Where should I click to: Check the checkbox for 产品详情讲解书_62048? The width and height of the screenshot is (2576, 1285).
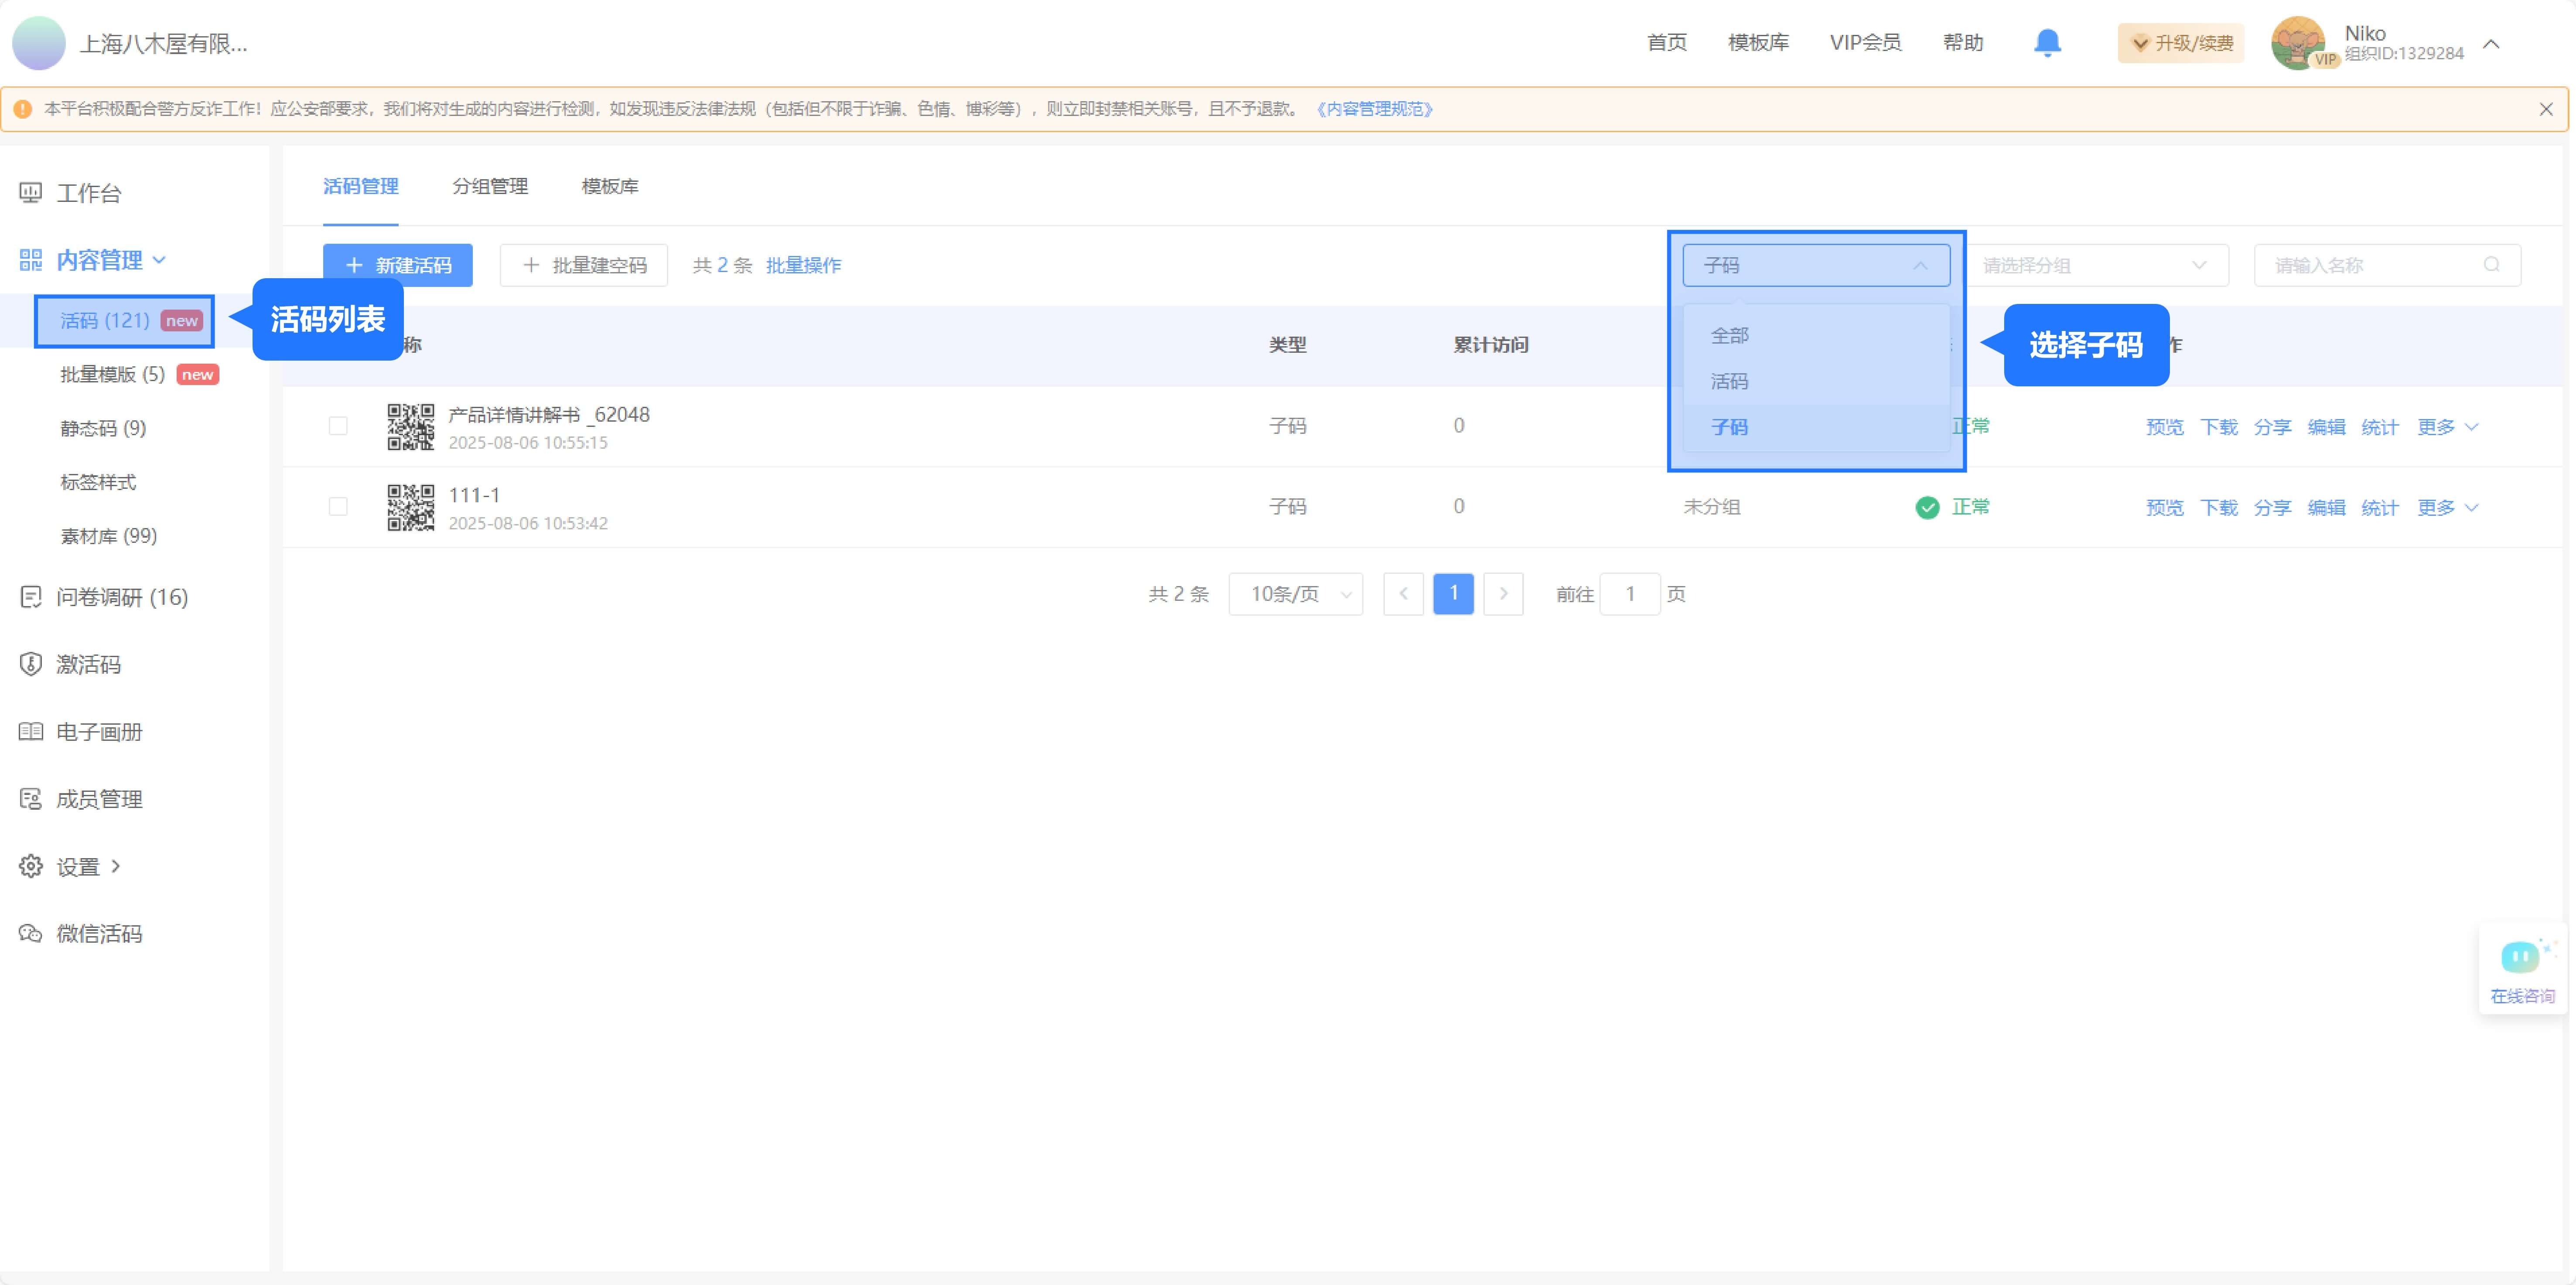coord(337,425)
